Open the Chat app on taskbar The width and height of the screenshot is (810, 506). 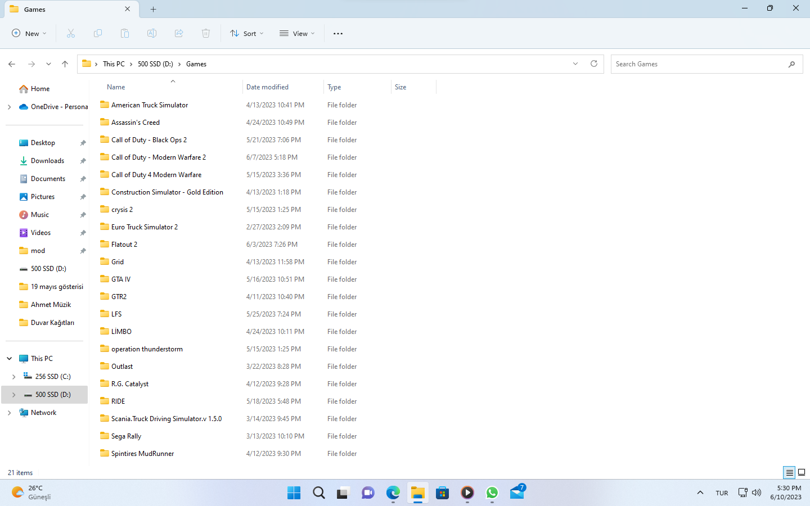pyautogui.click(x=368, y=493)
